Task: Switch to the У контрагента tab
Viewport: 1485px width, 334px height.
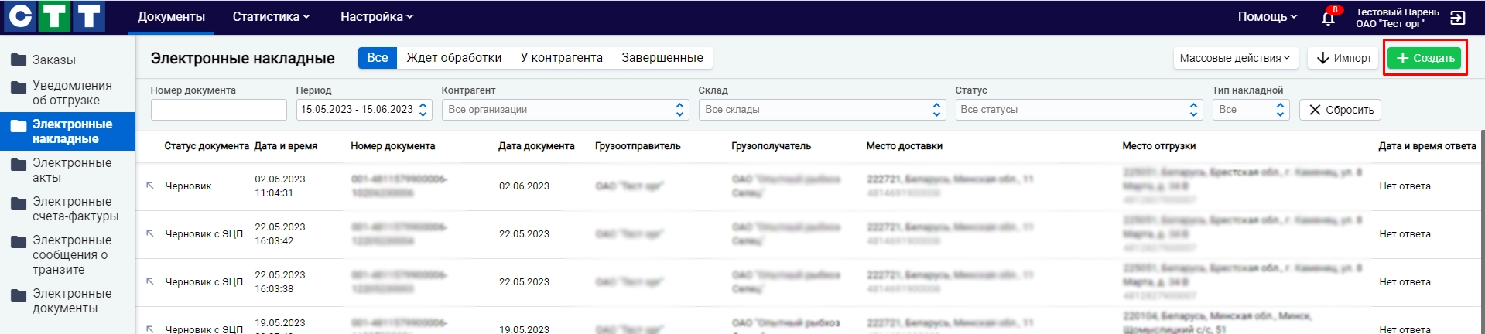Action: 562,58
